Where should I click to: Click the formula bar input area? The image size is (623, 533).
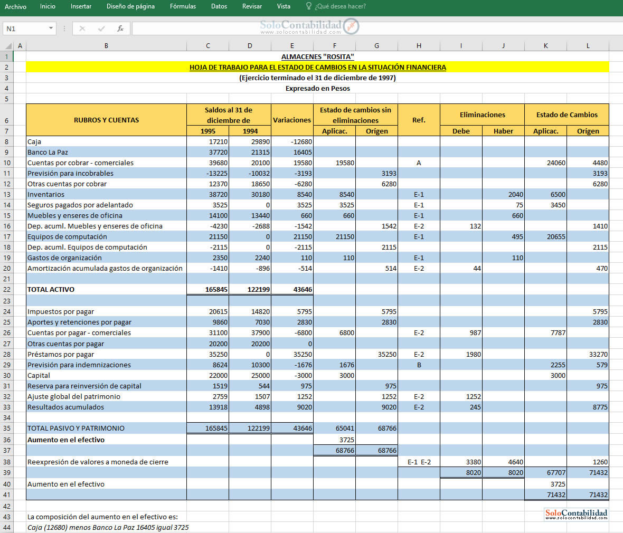point(377,28)
